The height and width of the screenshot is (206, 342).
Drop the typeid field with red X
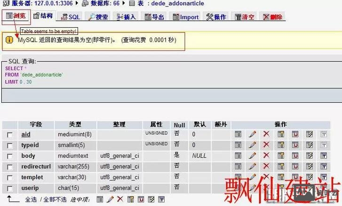tap(266, 144)
